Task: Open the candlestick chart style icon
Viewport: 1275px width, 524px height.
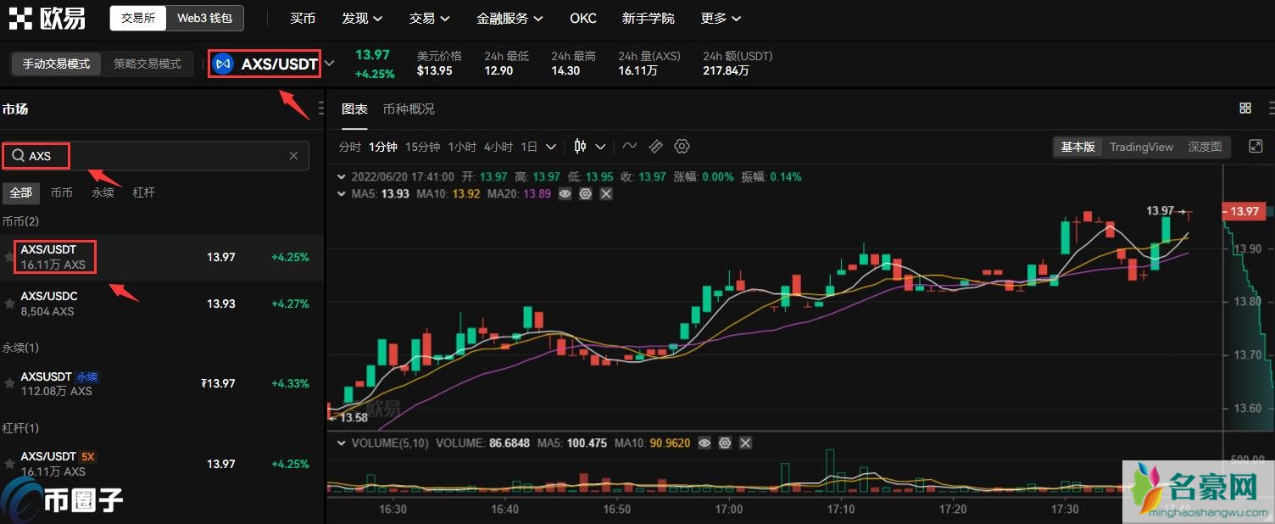Action: pyautogui.click(x=580, y=147)
